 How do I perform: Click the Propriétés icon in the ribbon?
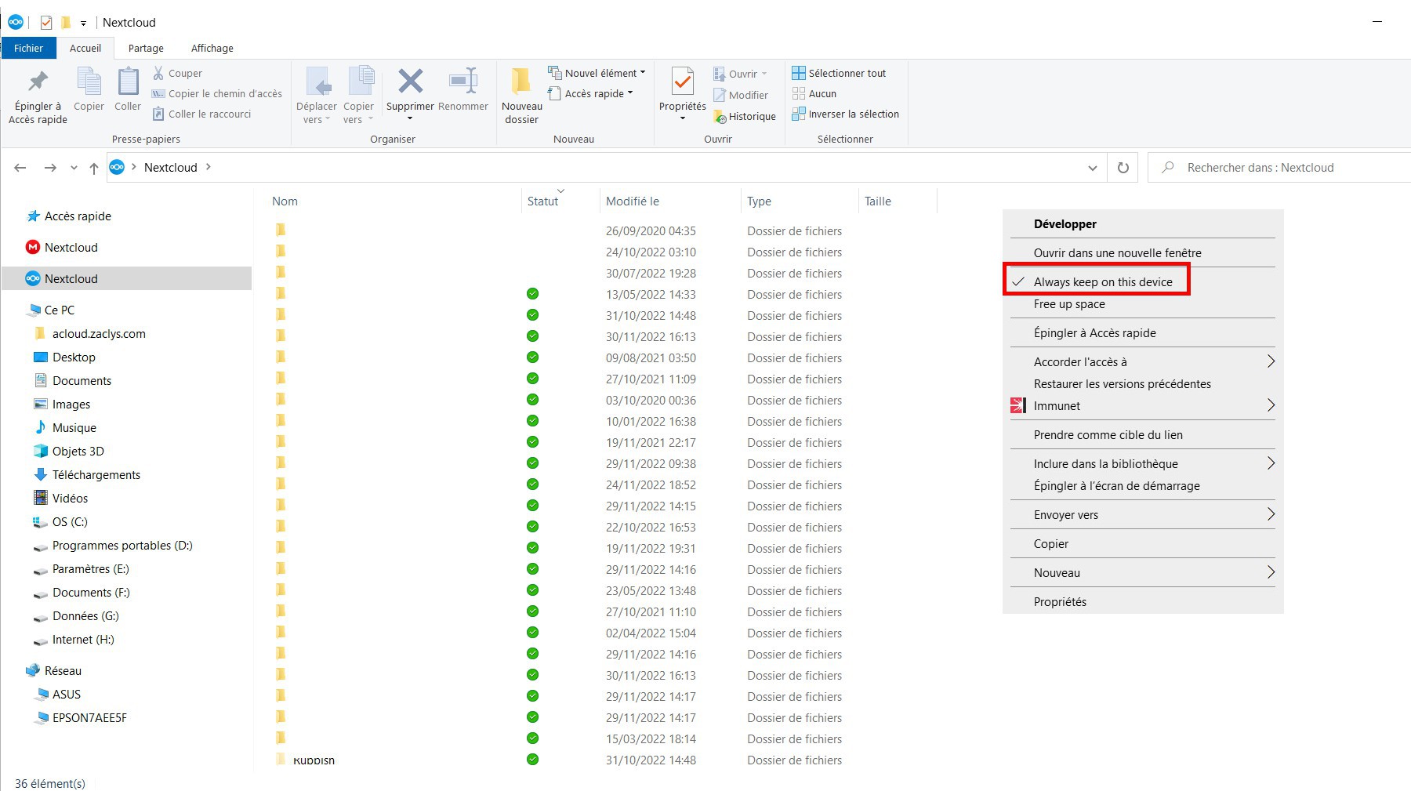tap(682, 82)
